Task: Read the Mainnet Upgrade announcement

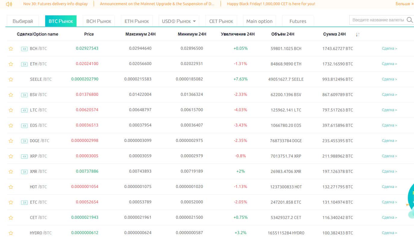Action: coord(157,4)
